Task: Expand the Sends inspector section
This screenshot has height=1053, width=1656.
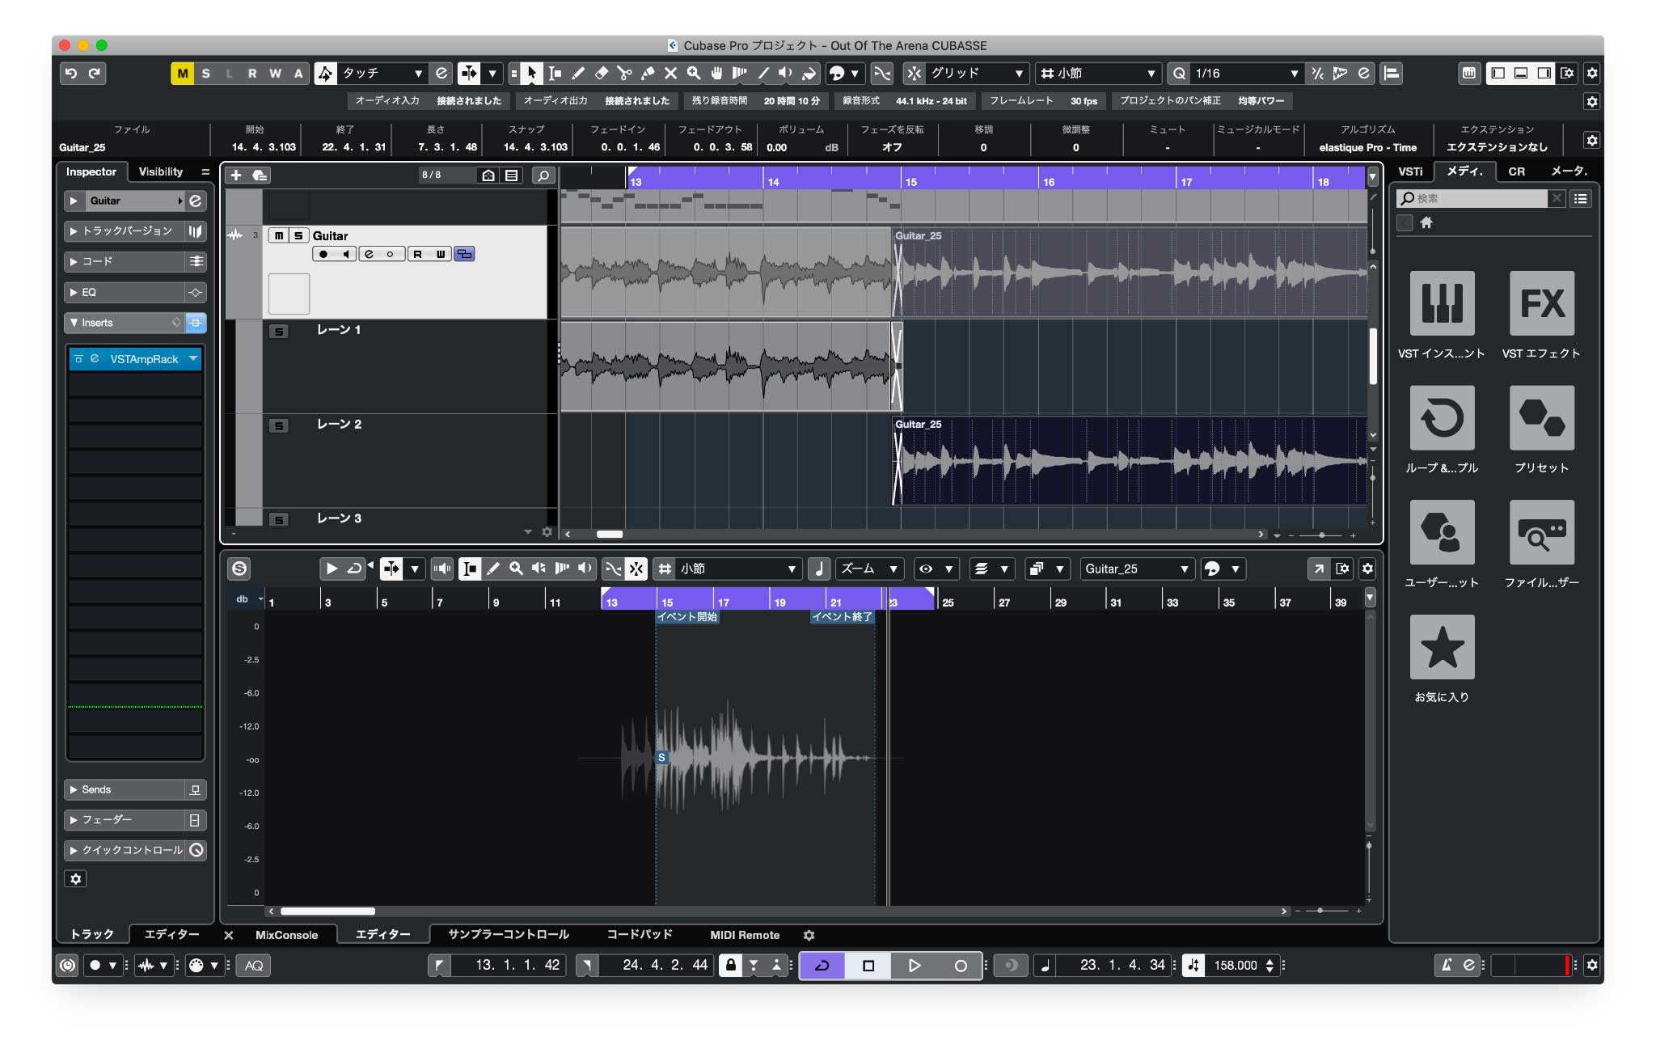Action: (125, 789)
